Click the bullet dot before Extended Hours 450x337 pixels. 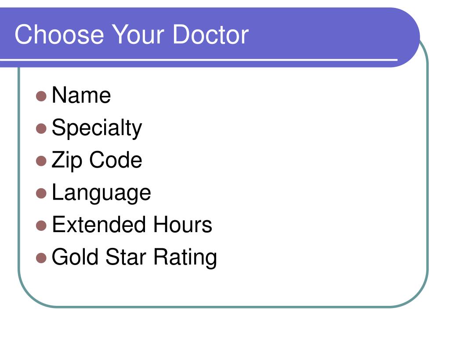pyautogui.click(x=41, y=226)
